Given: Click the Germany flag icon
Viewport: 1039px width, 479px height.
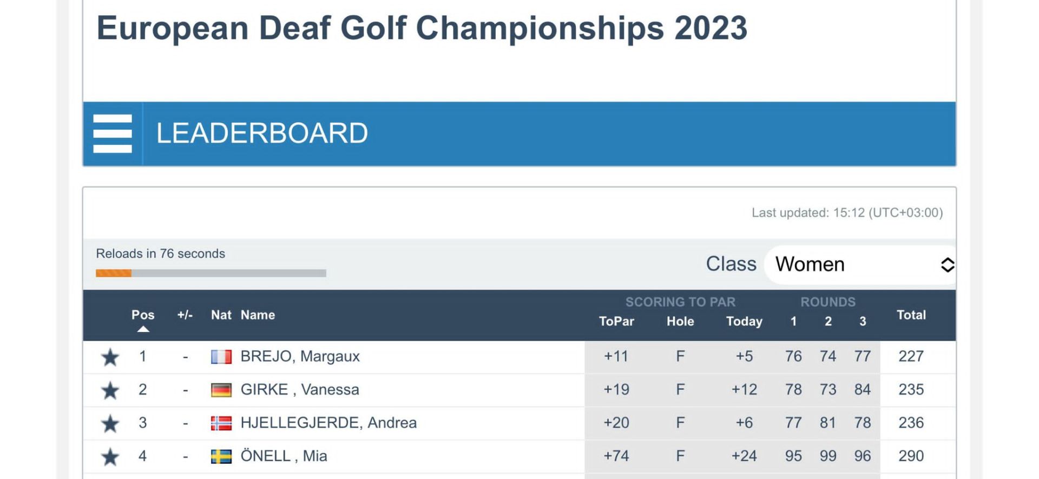Looking at the screenshot, I should tap(221, 390).
